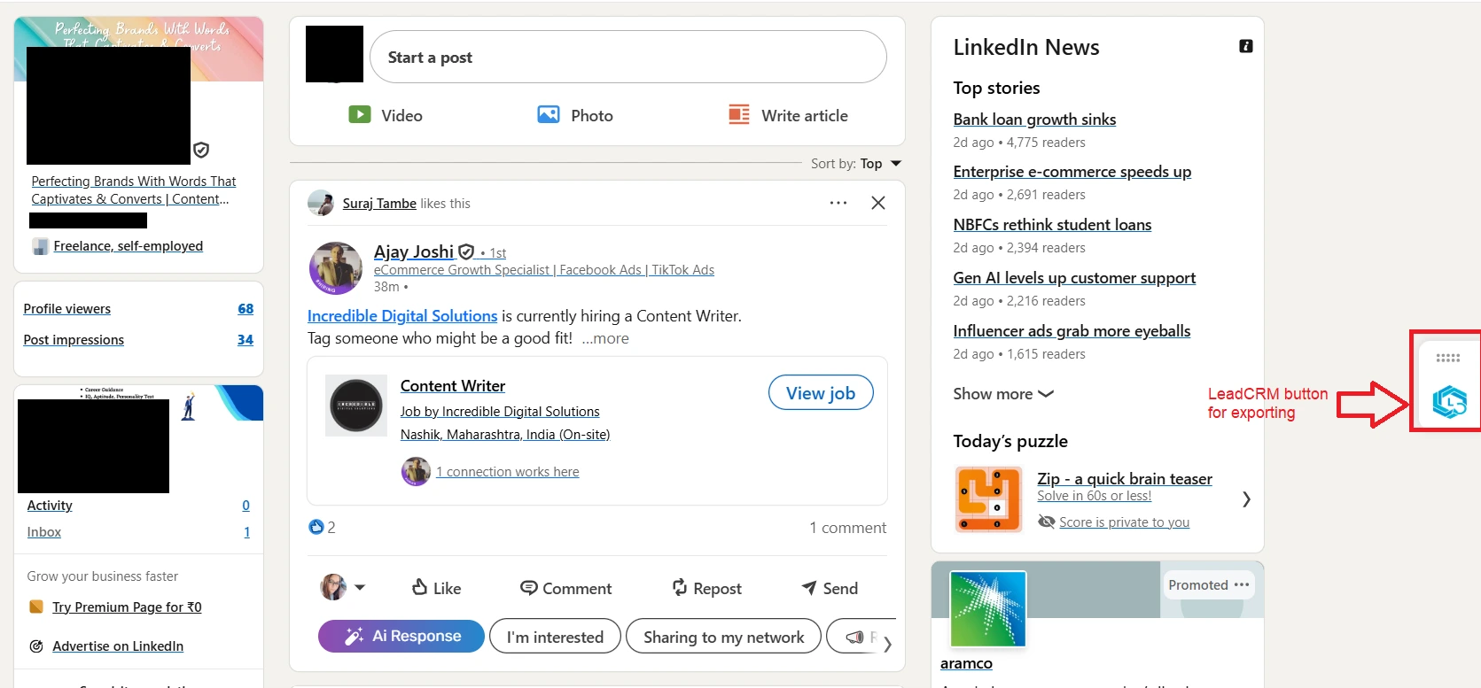Viewport: 1481px width, 688px height.
Task: Open Influencer ads grab more eyeballs story
Action: 1072,331
